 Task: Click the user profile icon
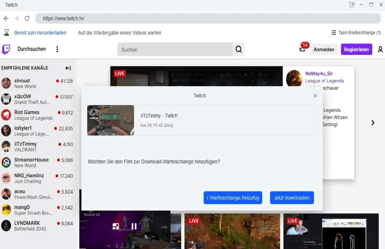[x=380, y=49]
